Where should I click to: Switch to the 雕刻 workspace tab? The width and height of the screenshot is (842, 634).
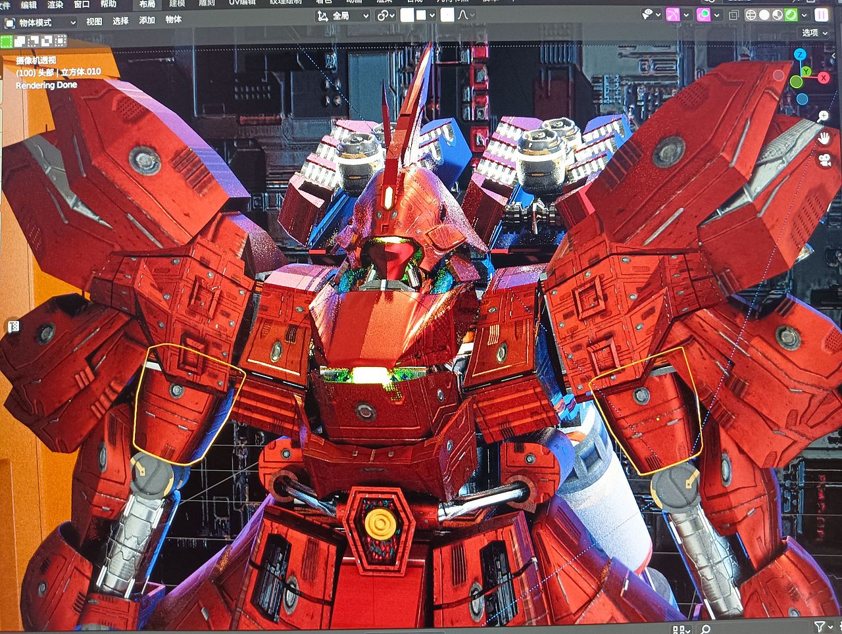[x=207, y=4]
